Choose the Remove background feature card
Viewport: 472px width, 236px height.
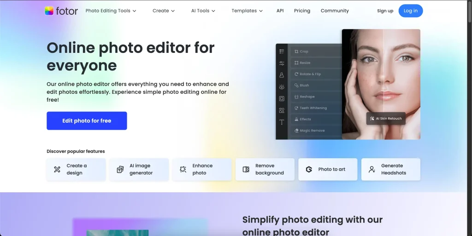click(265, 169)
